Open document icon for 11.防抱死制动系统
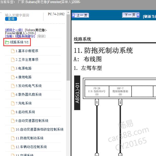Viewport: 156px width, 156px height. tap(13, 139)
